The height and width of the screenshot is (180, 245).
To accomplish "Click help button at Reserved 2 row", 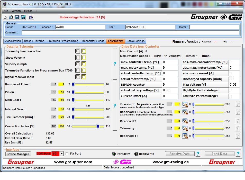I will (x=238, y=121).
